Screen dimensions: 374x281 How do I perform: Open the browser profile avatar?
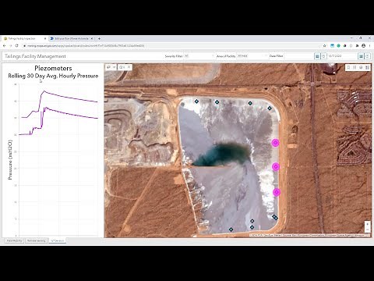(364, 45)
